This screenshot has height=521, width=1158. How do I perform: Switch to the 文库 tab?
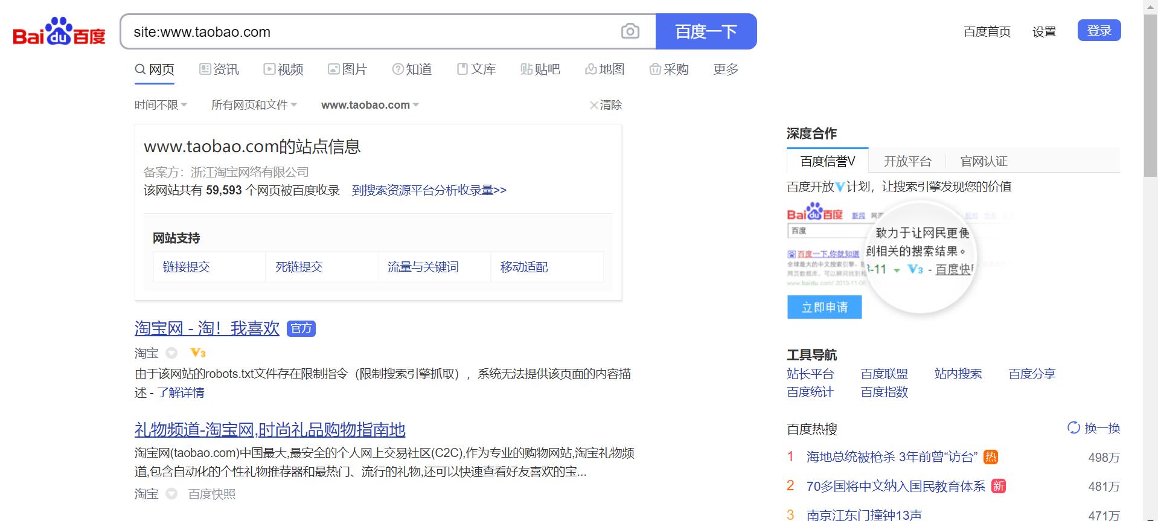click(x=476, y=69)
